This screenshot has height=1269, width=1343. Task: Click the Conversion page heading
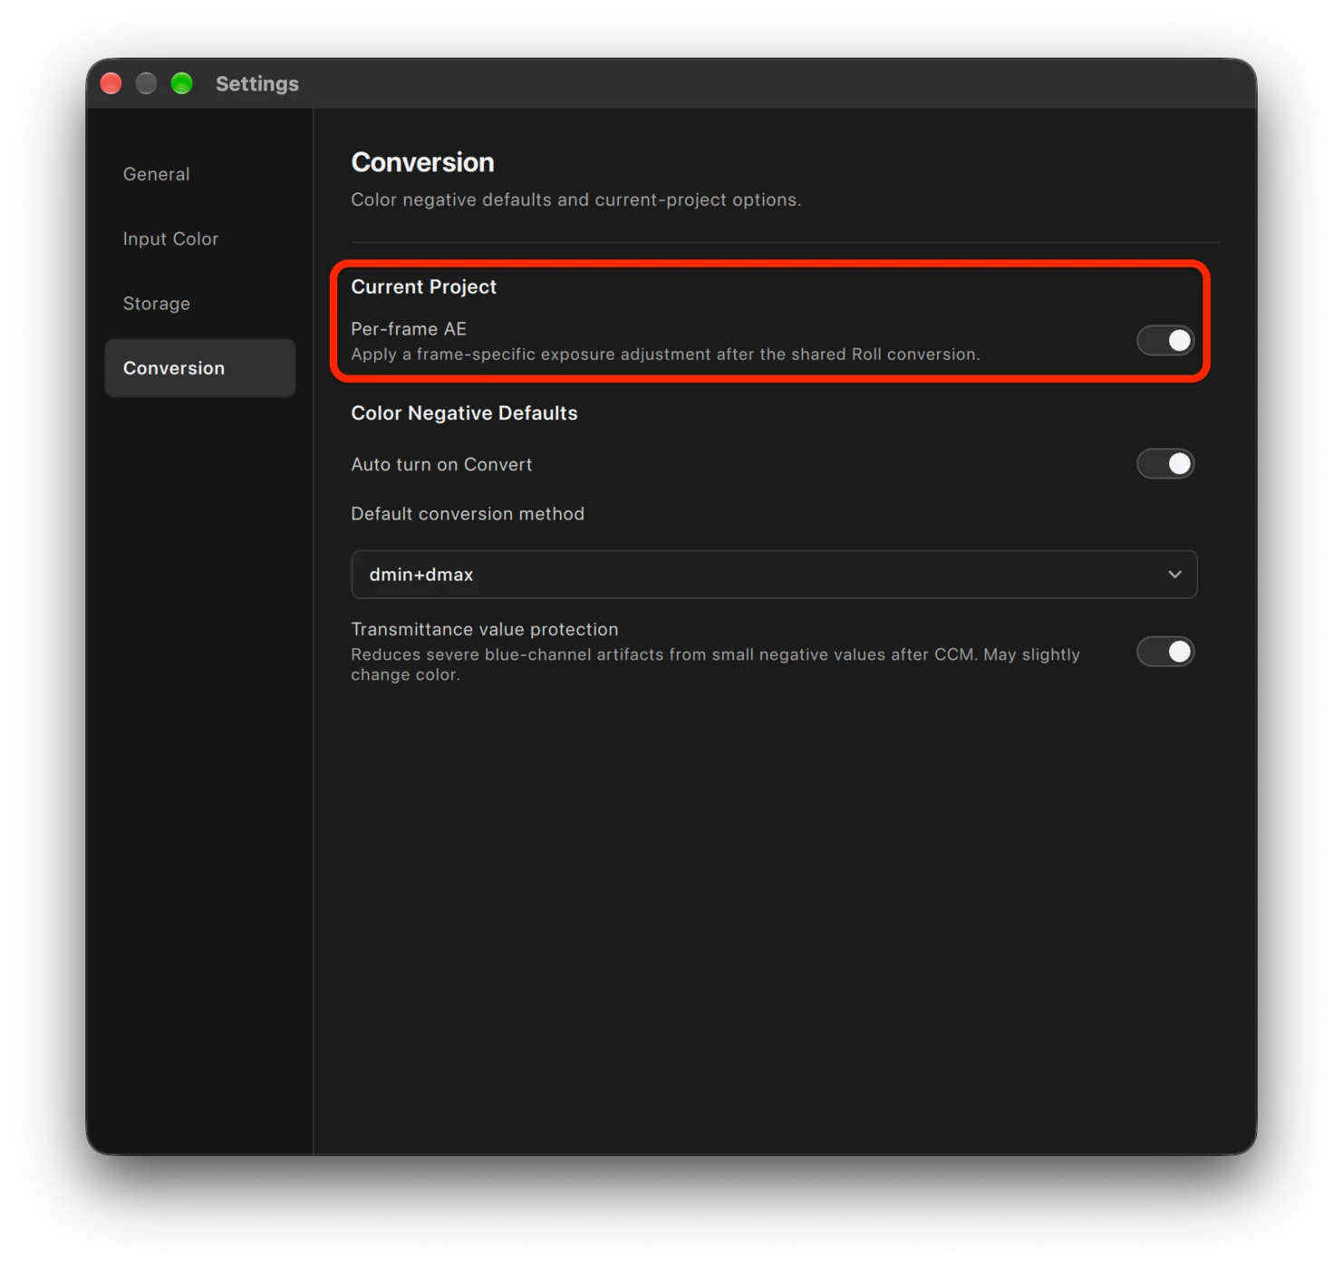[422, 162]
